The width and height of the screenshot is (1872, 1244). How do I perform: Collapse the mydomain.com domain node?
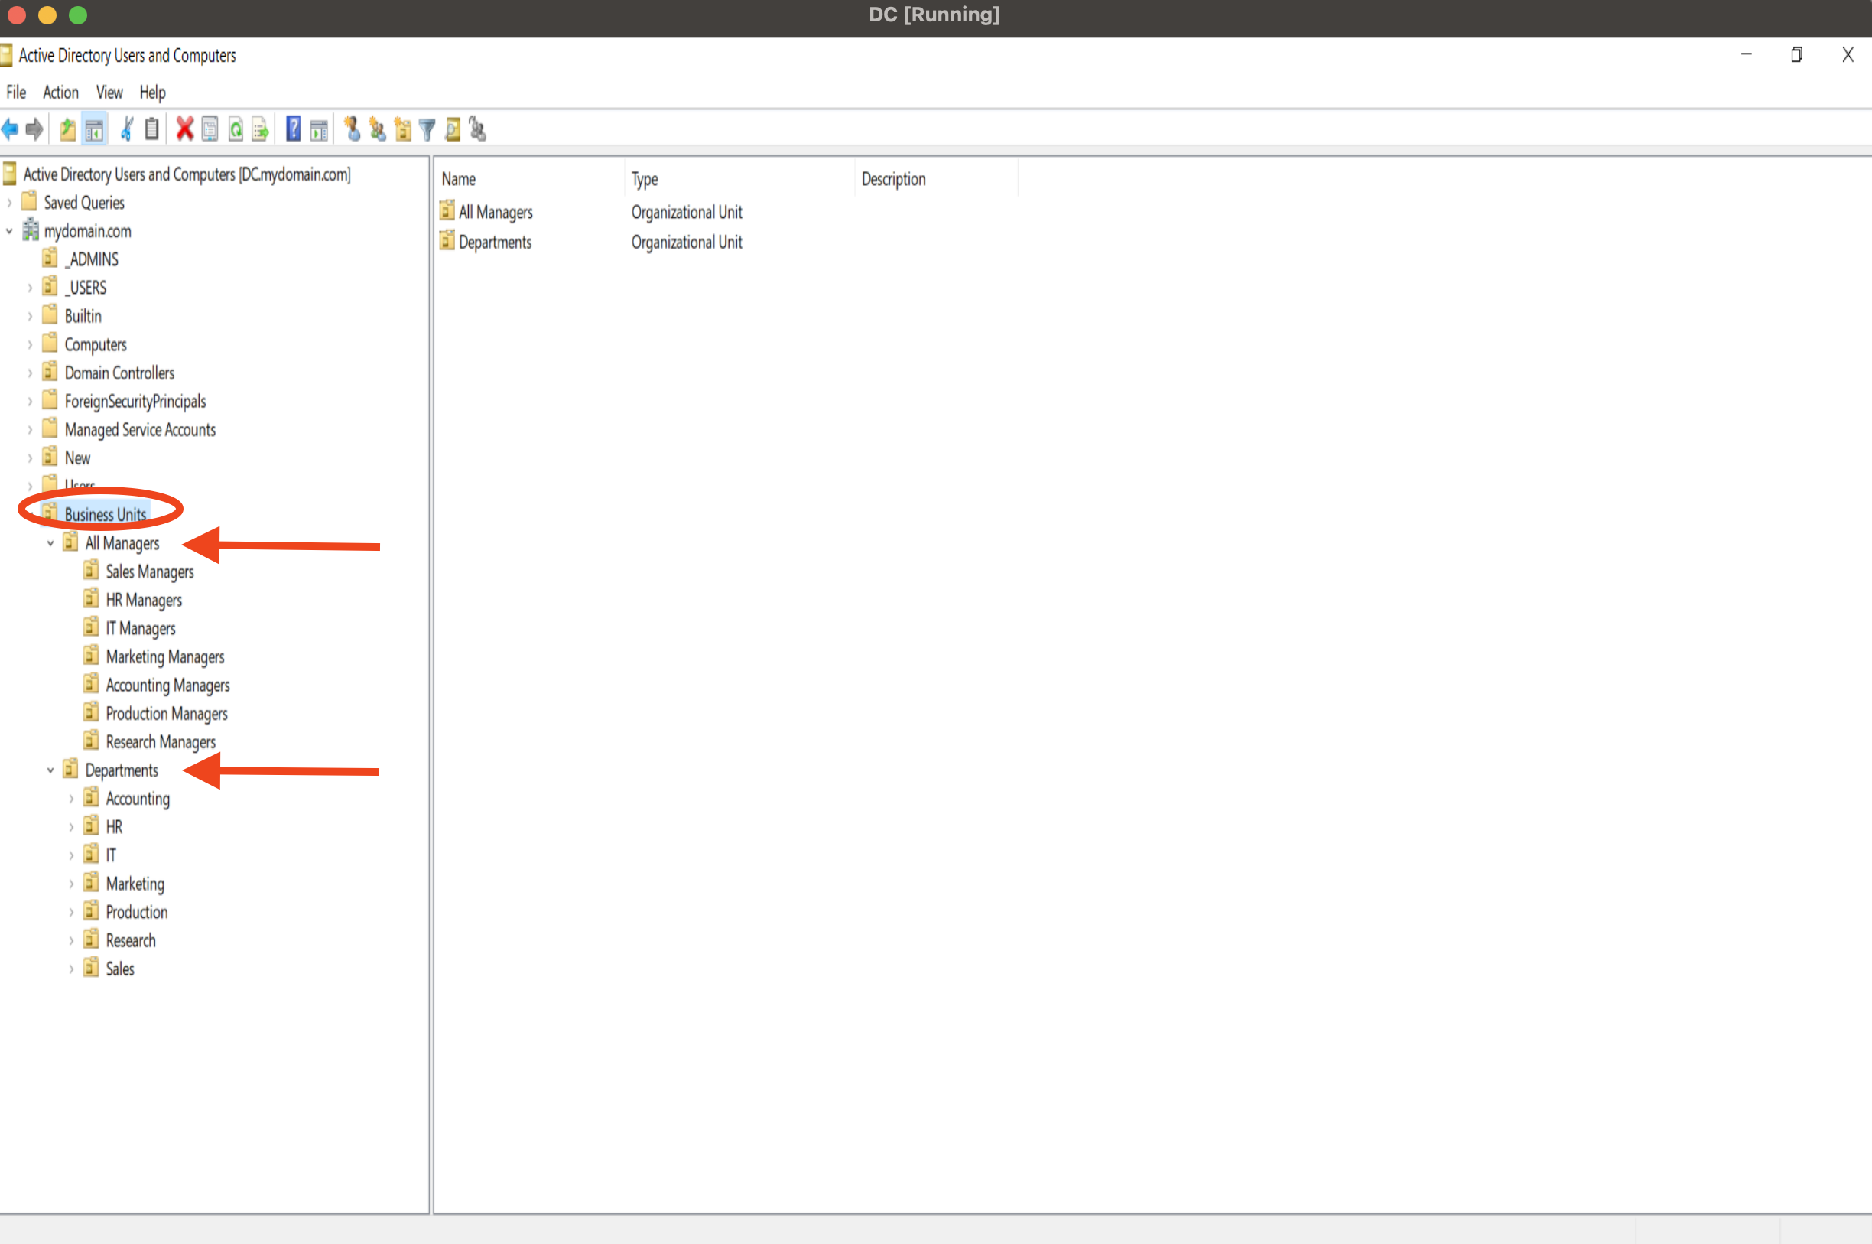coord(9,231)
